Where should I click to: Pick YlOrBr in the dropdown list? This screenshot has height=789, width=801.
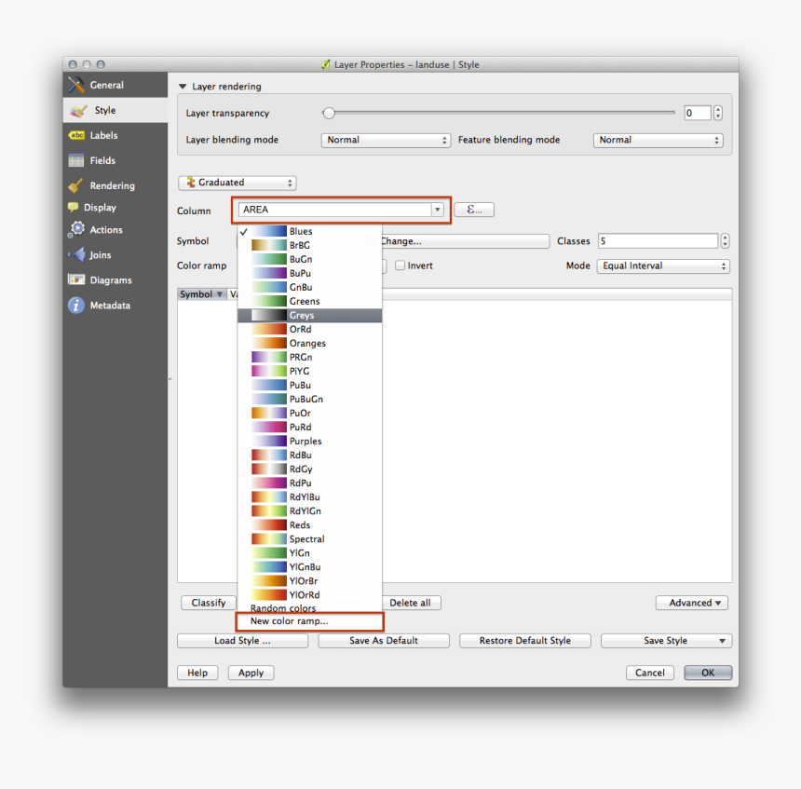[309, 580]
